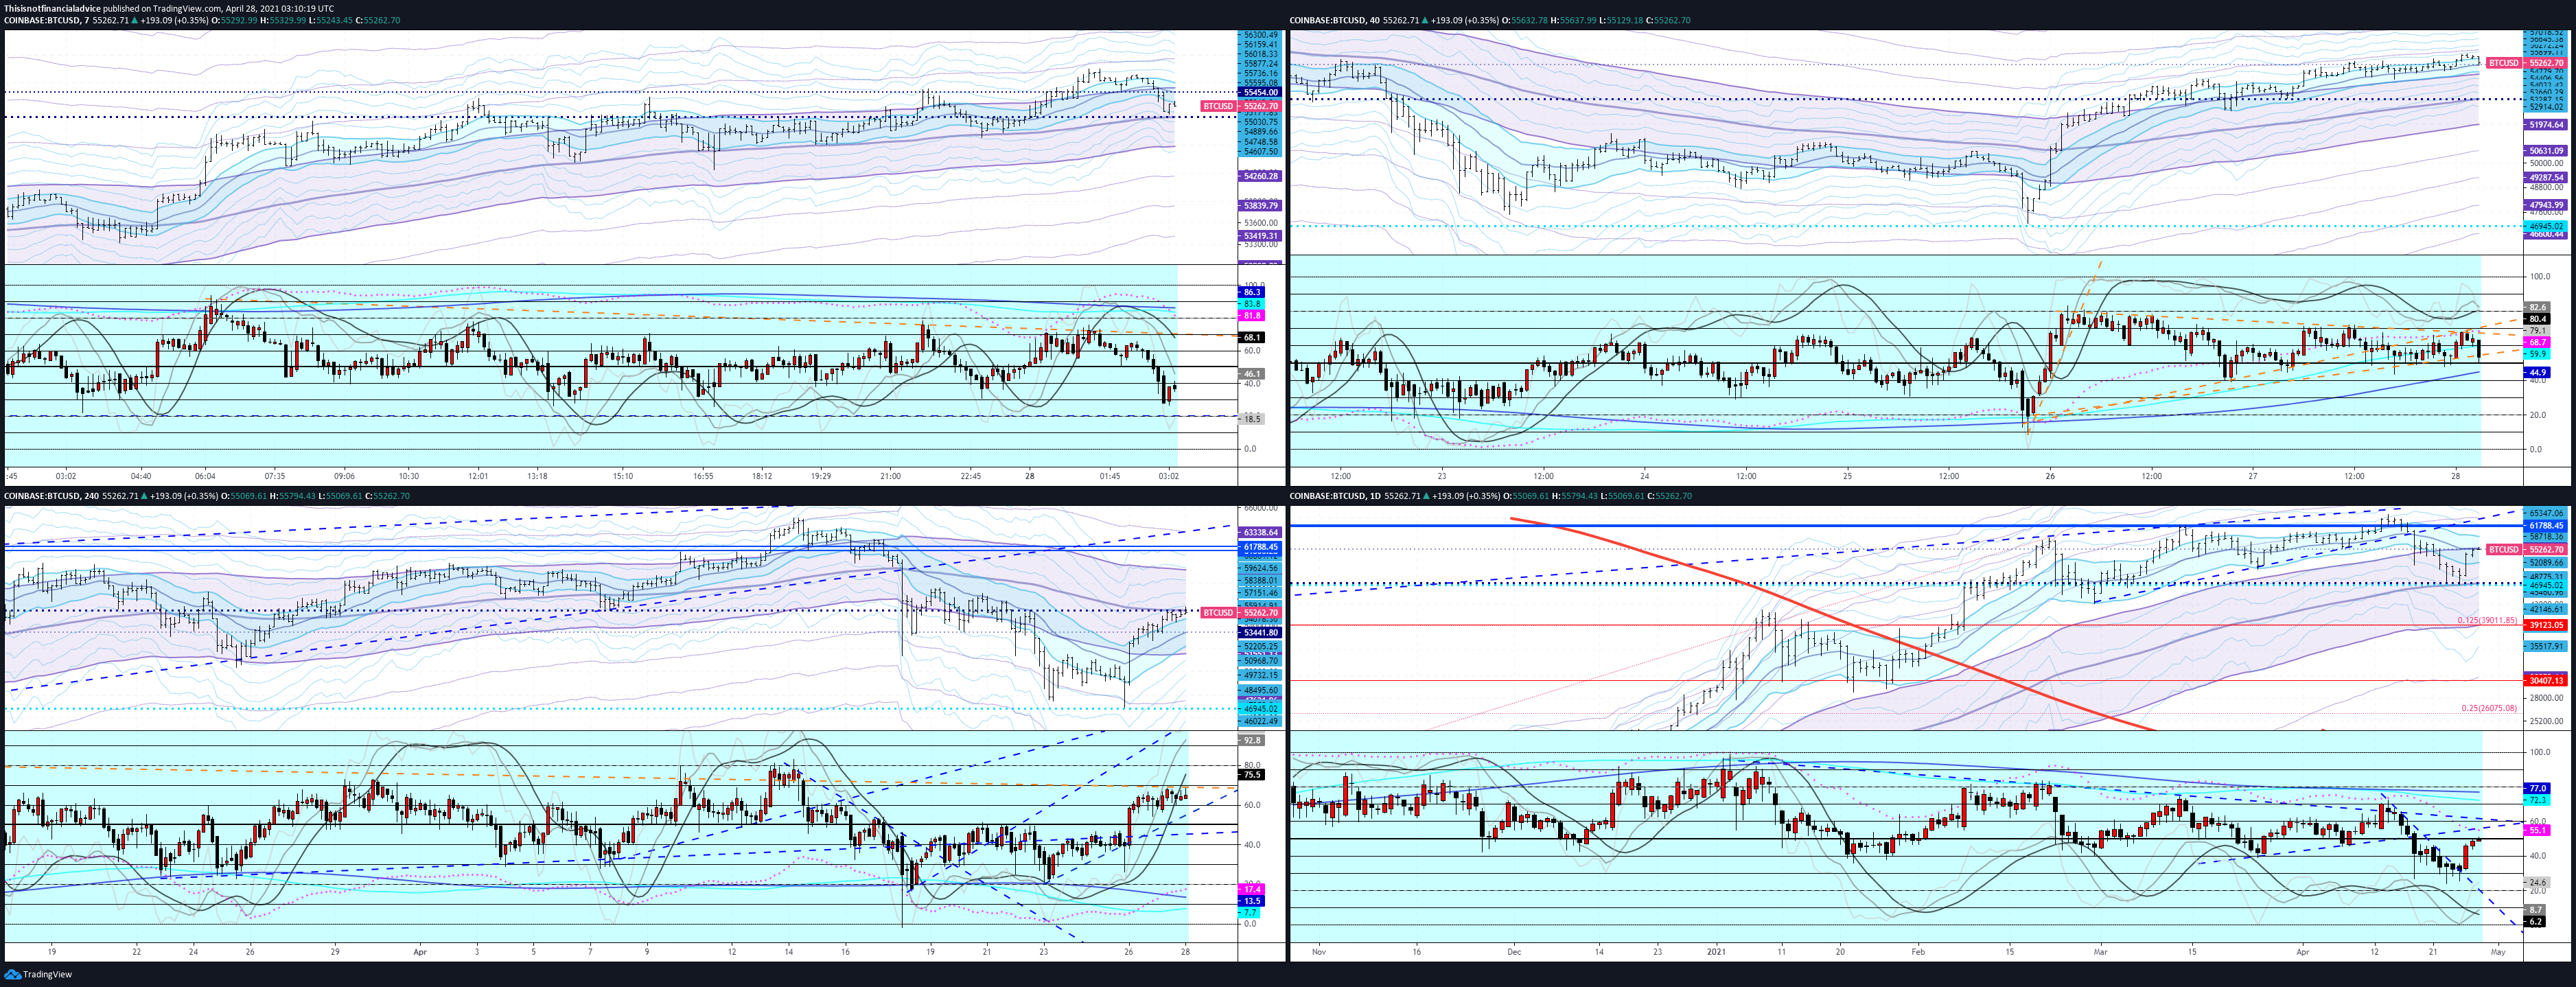2576x987 pixels.
Task: Click the 50631.09 price label
Action: (2546, 151)
